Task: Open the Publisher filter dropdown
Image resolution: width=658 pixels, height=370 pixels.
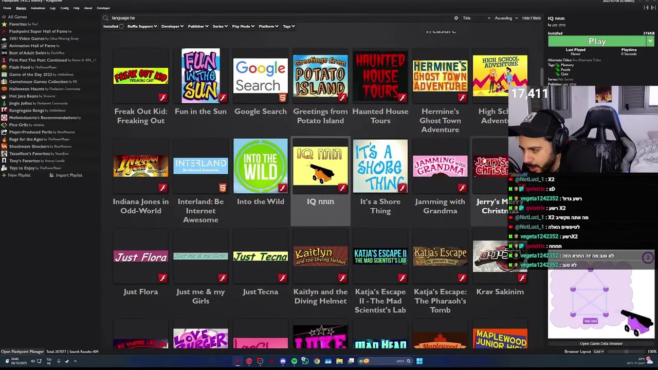Action: pos(198,26)
